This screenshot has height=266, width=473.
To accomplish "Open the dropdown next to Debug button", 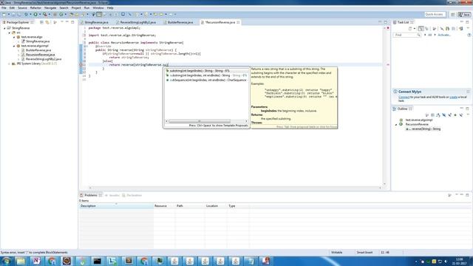I will point(30,14).
